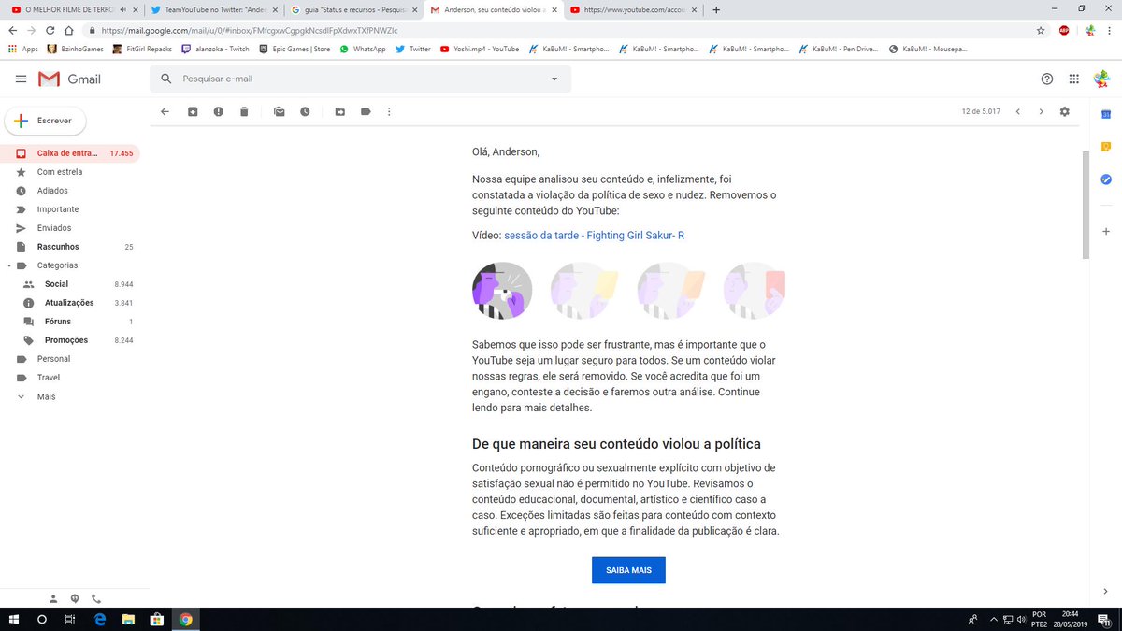Click SAIBA MAIS button
Viewport: 1122px width, 631px height.
click(628, 570)
